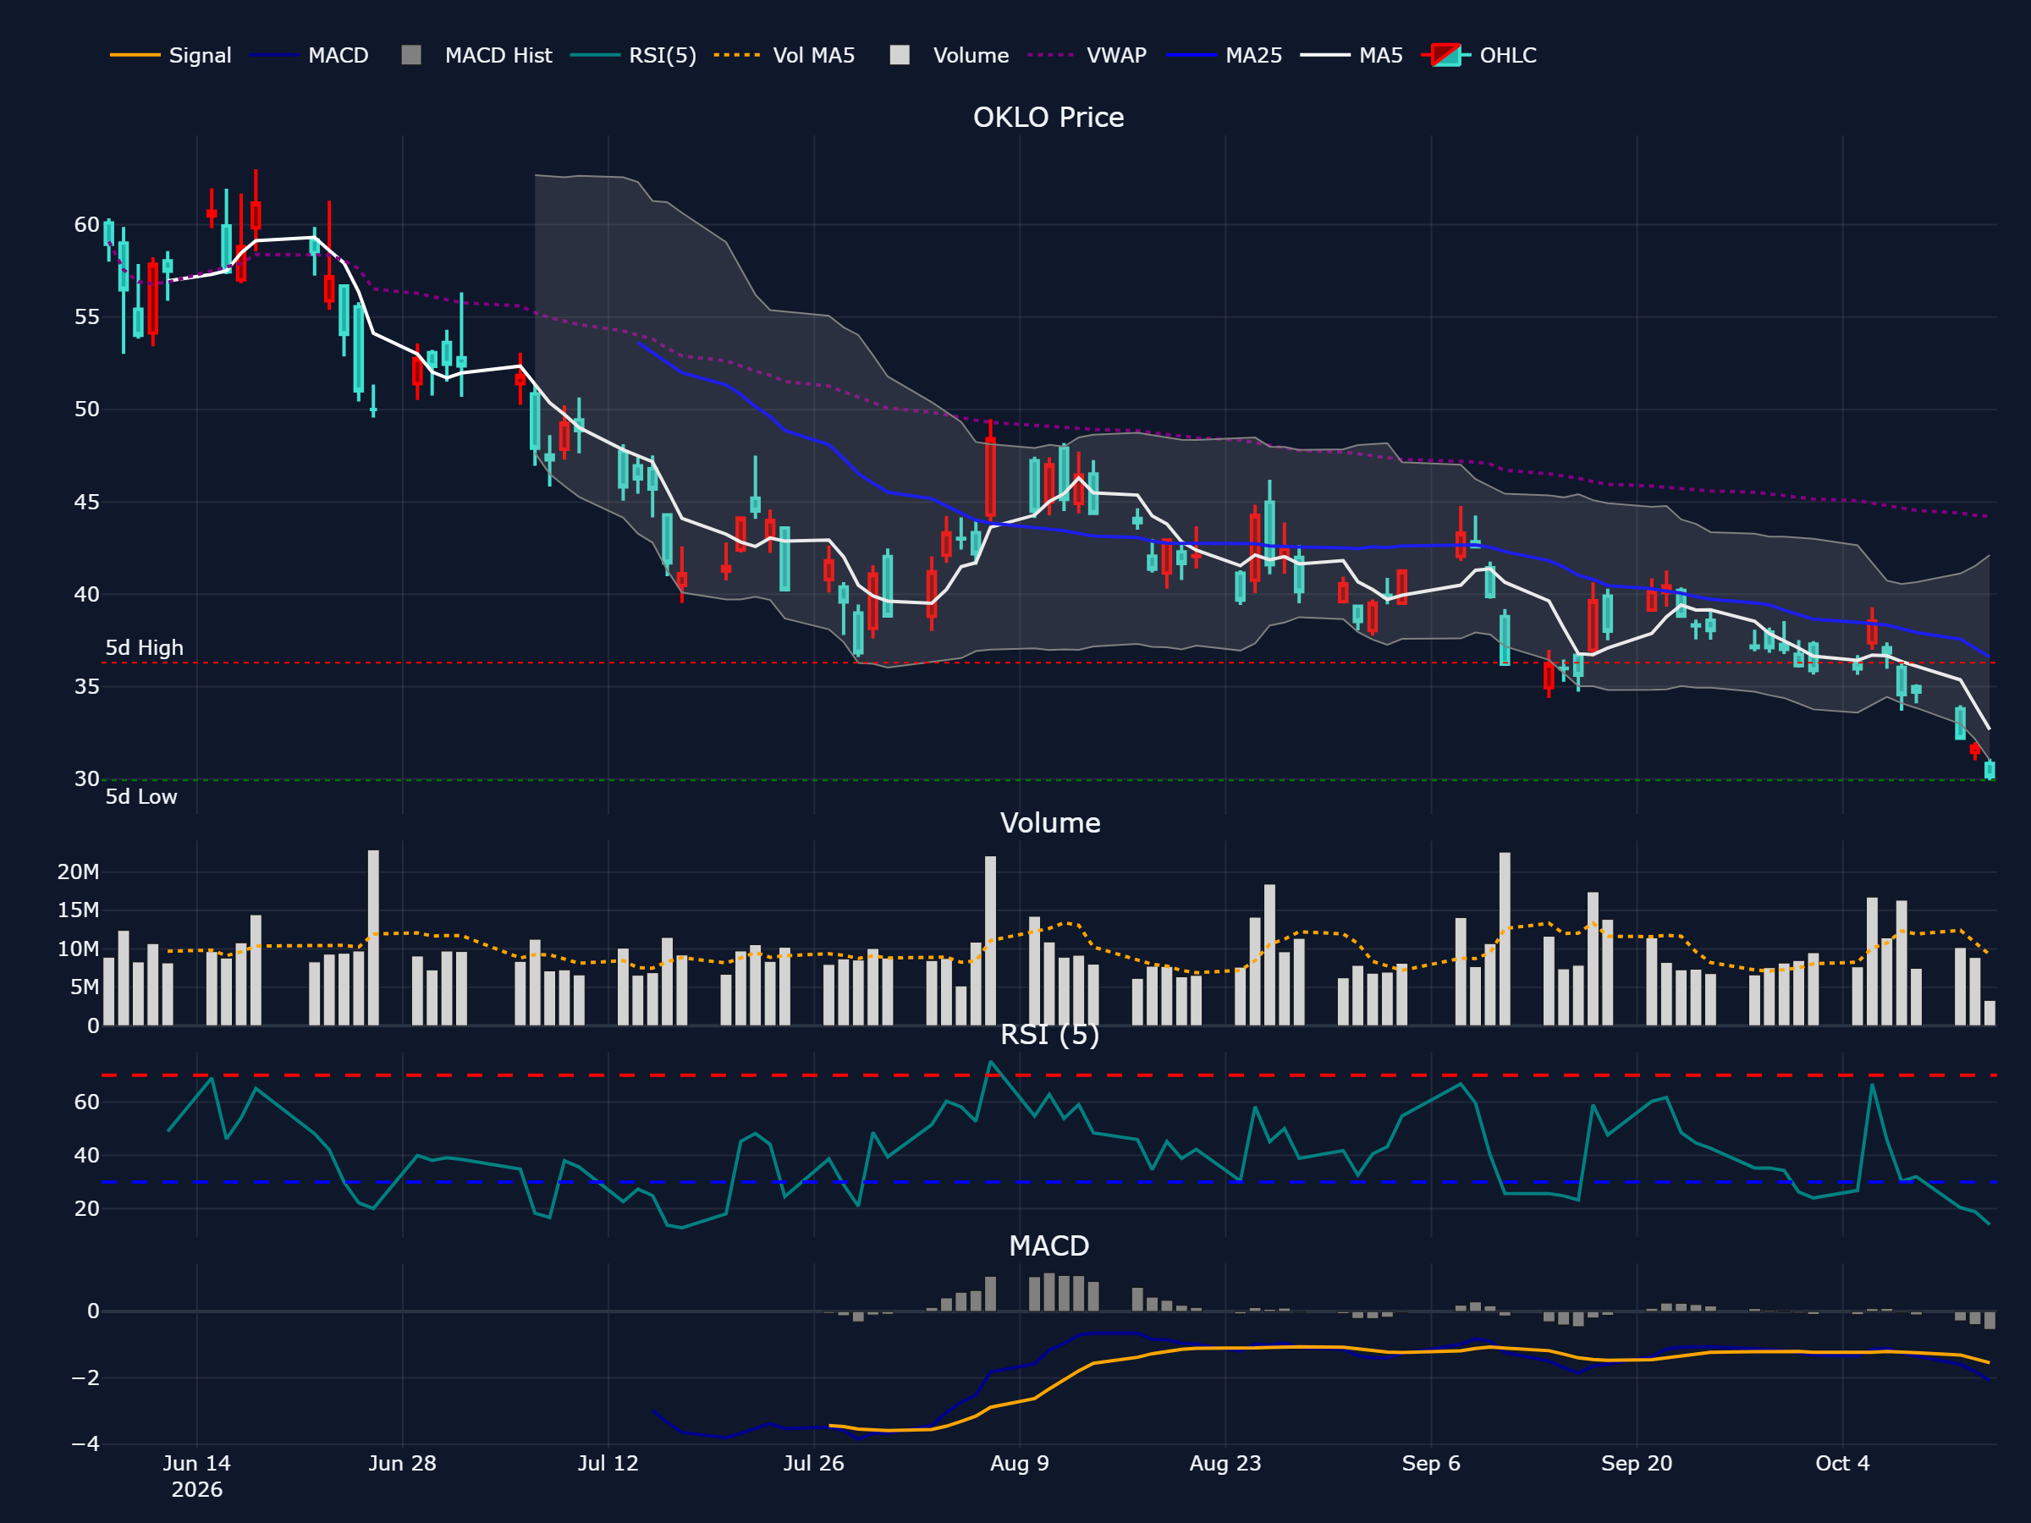2031x1523 pixels.
Task: Click the OKLO Price chart title
Action: 1049,118
